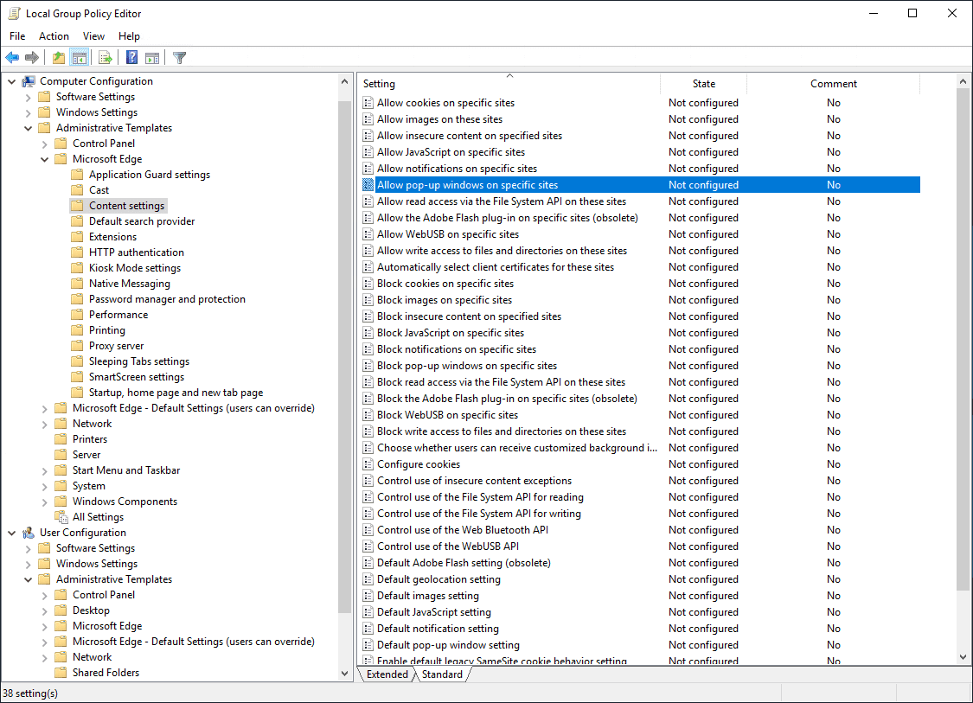Collapse the User Configuration node

12,533
